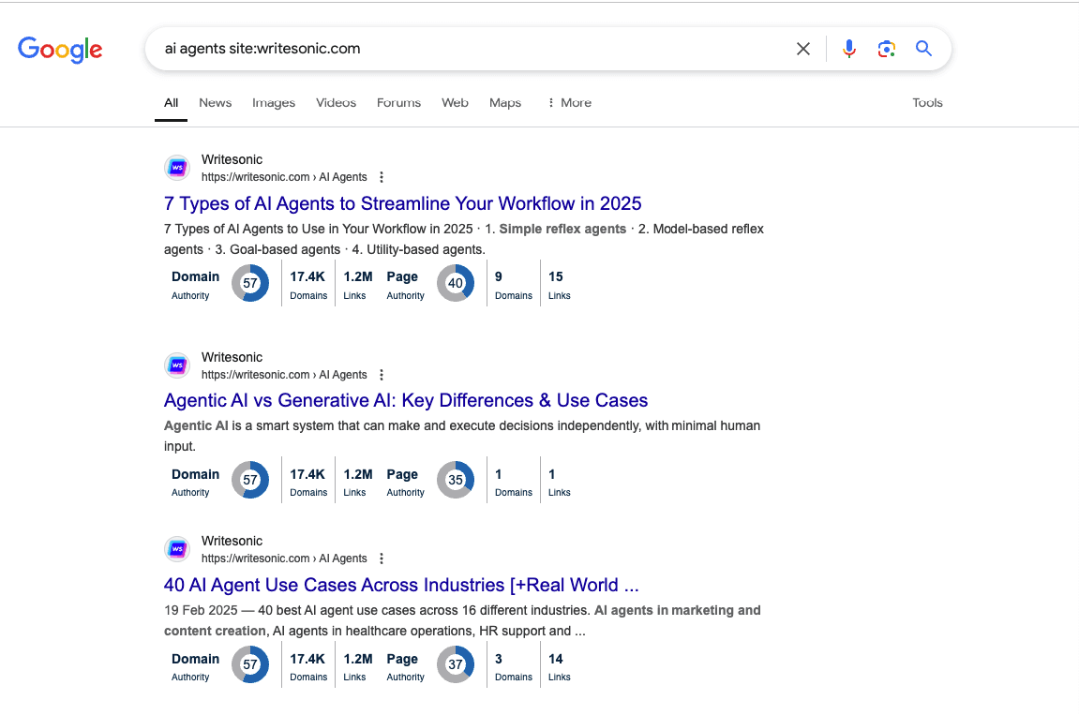This screenshot has width=1079, height=715.
Task: Open Google Lens image search icon
Action: 886,49
